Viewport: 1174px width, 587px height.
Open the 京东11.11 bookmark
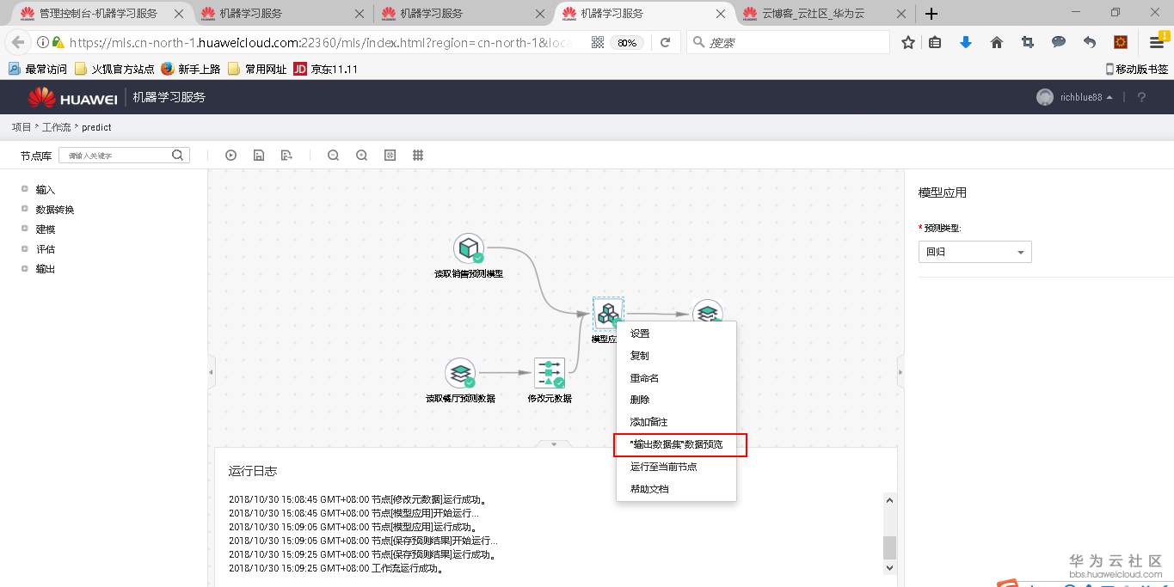coord(325,69)
